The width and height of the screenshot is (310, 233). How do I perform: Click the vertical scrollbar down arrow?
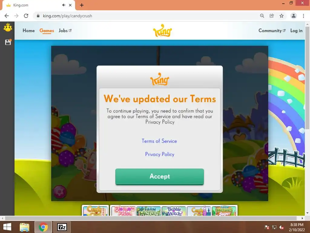308,213
